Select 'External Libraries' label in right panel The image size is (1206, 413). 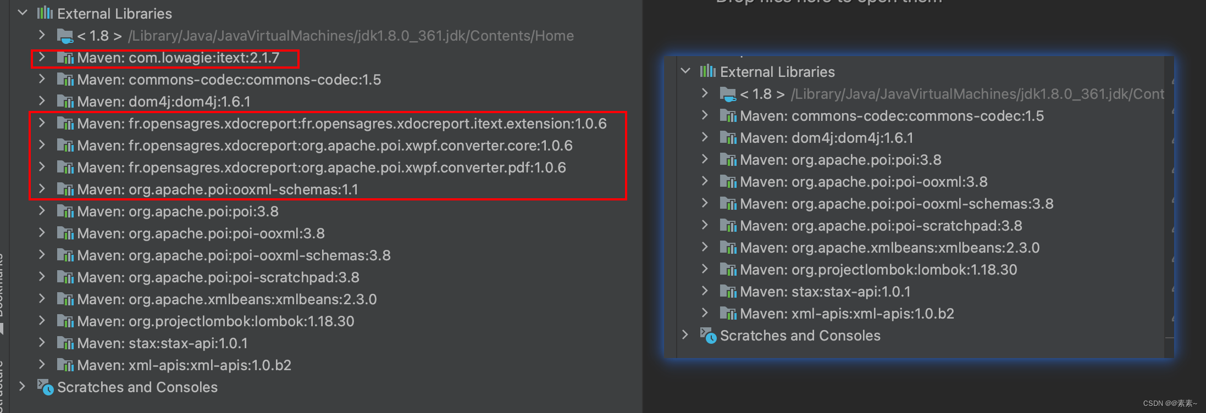[x=777, y=71]
